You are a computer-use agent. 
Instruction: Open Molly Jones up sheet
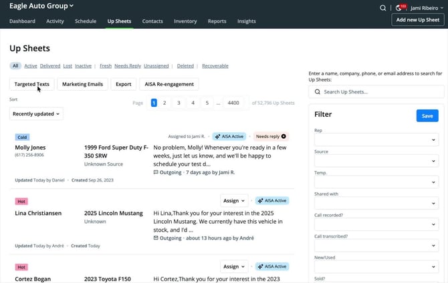tap(30, 148)
